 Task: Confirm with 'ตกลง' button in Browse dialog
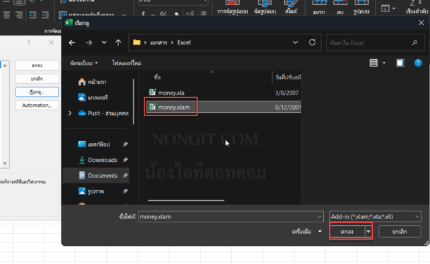click(x=347, y=232)
